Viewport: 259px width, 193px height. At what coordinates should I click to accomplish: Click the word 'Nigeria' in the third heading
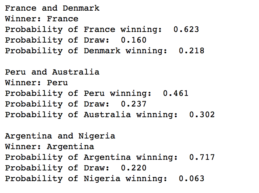(97, 136)
